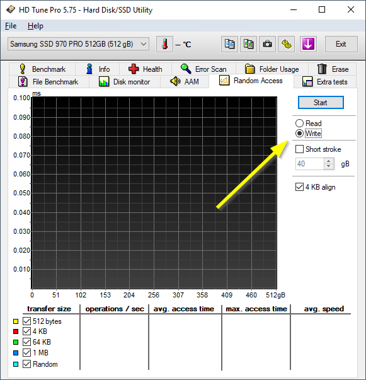Click the 'max. access time' column header
Viewport: 366px width, 380px height.
[256, 309]
